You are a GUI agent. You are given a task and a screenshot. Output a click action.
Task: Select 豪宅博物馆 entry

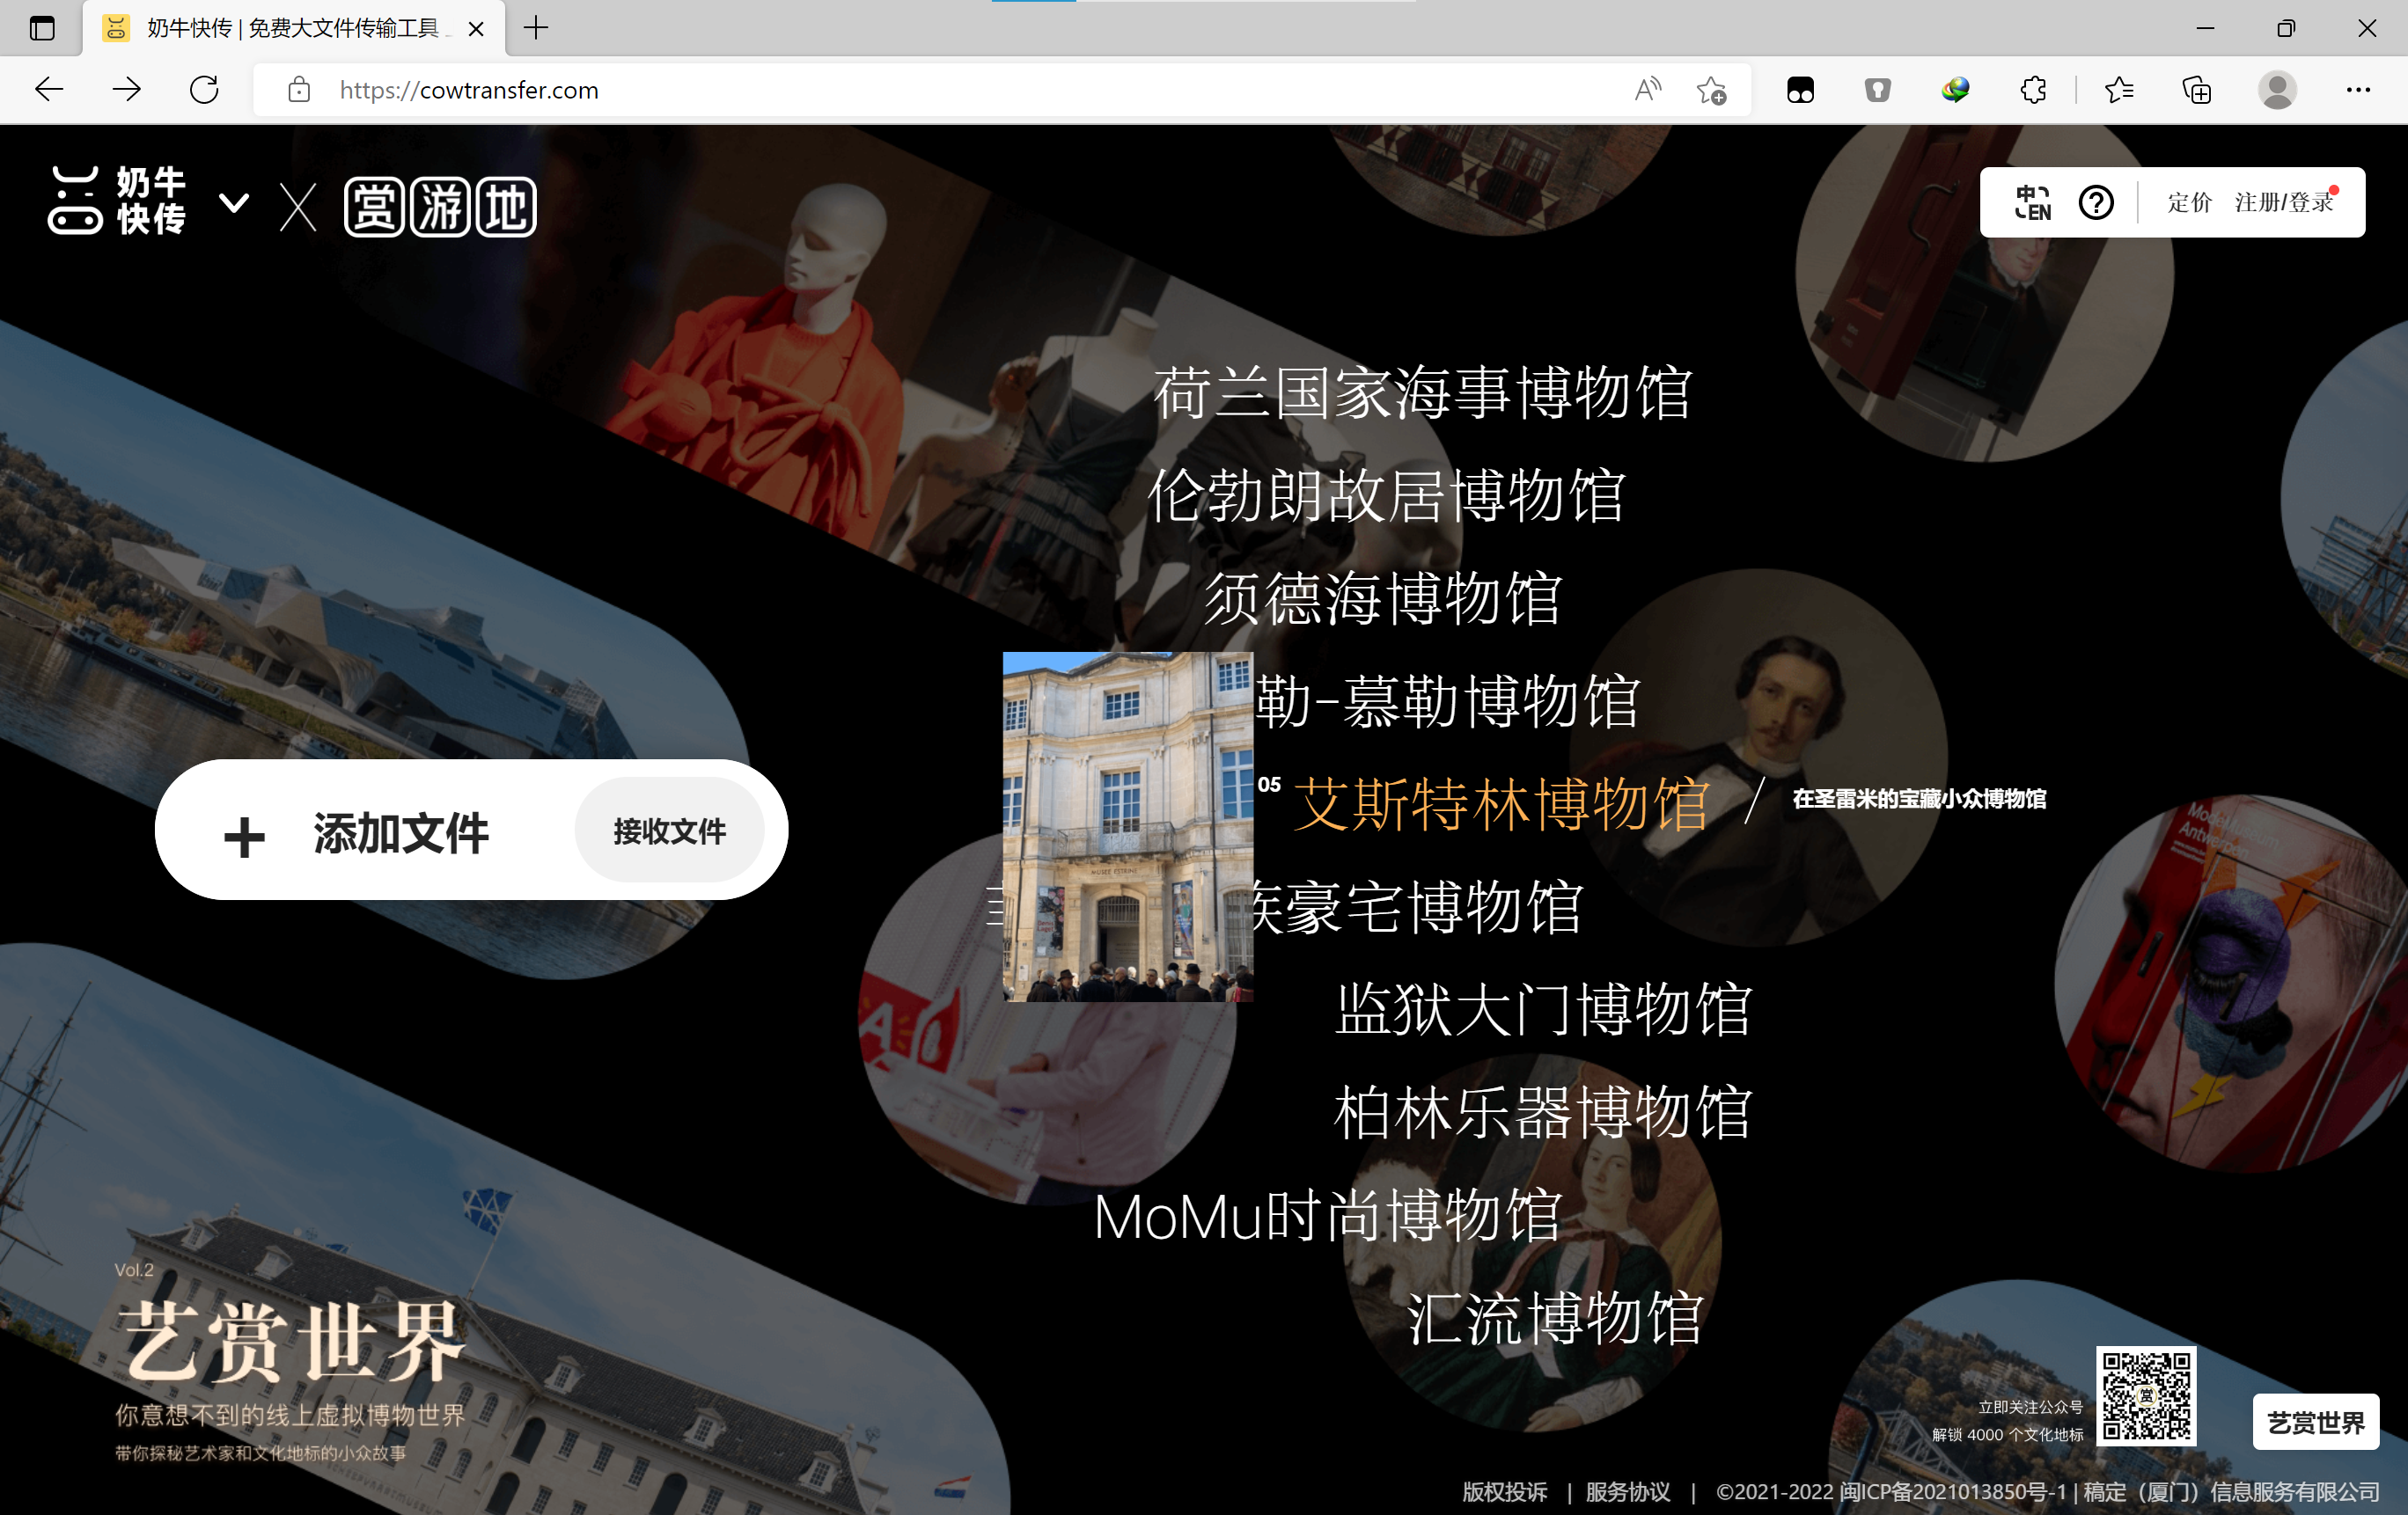(x=1416, y=907)
